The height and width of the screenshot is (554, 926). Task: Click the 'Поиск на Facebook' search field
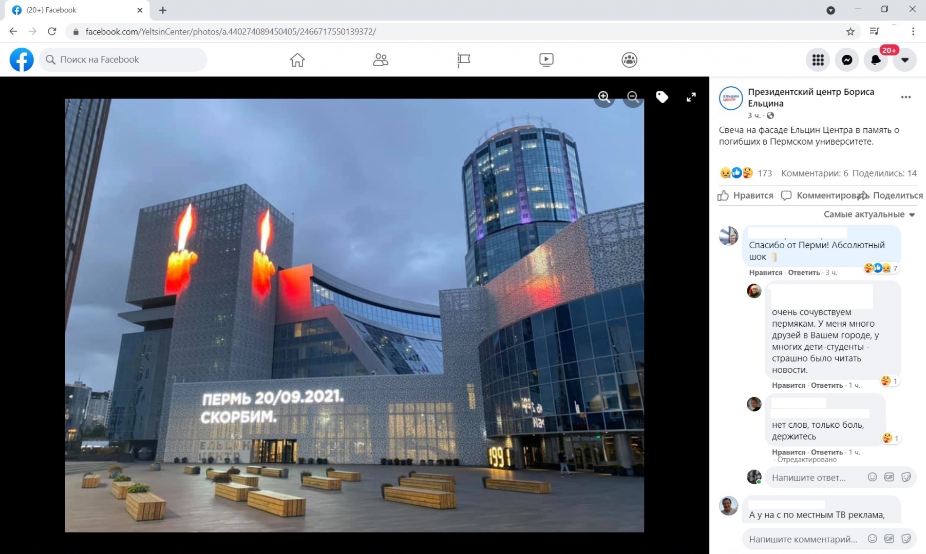(123, 60)
